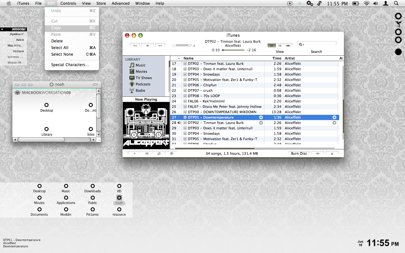
Task: Click the Burn Disc button
Action: click(x=299, y=153)
